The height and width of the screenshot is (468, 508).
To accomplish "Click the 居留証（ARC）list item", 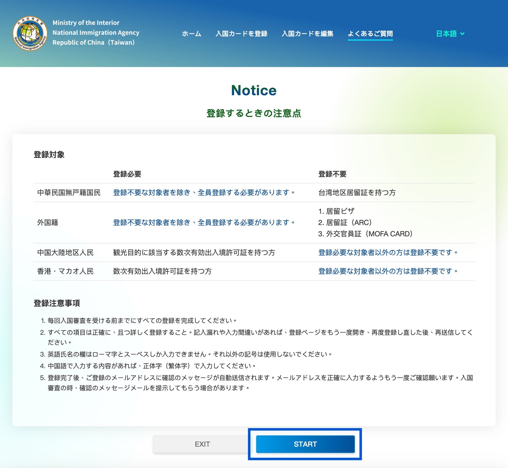I will 345,223.
